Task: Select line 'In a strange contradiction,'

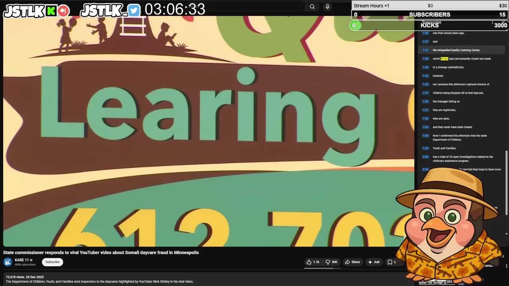Action: pos(448,67)
